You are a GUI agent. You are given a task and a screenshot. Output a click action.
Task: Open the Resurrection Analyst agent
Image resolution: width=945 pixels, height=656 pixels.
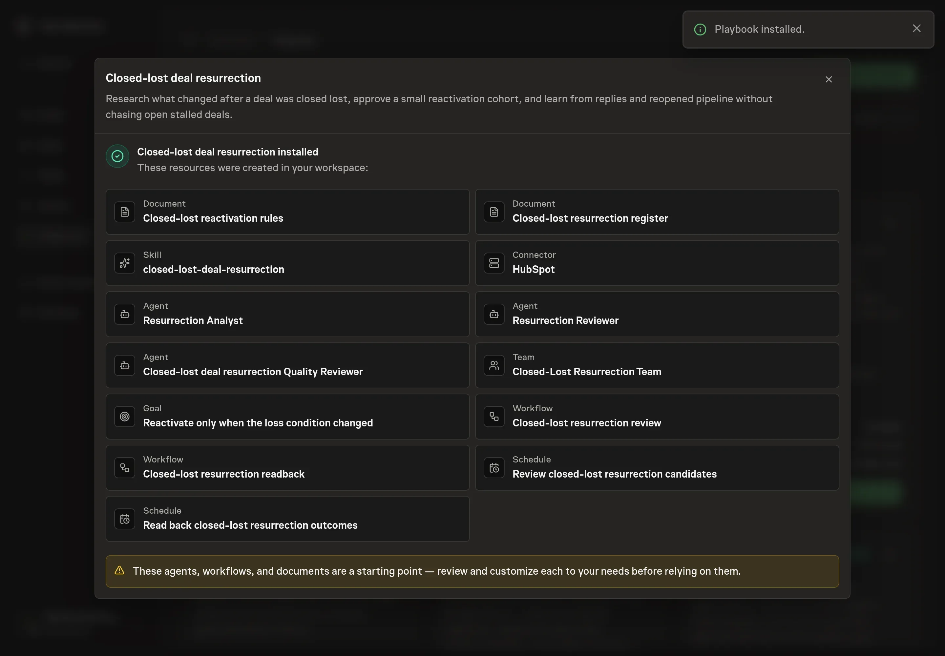coord(287,315)
